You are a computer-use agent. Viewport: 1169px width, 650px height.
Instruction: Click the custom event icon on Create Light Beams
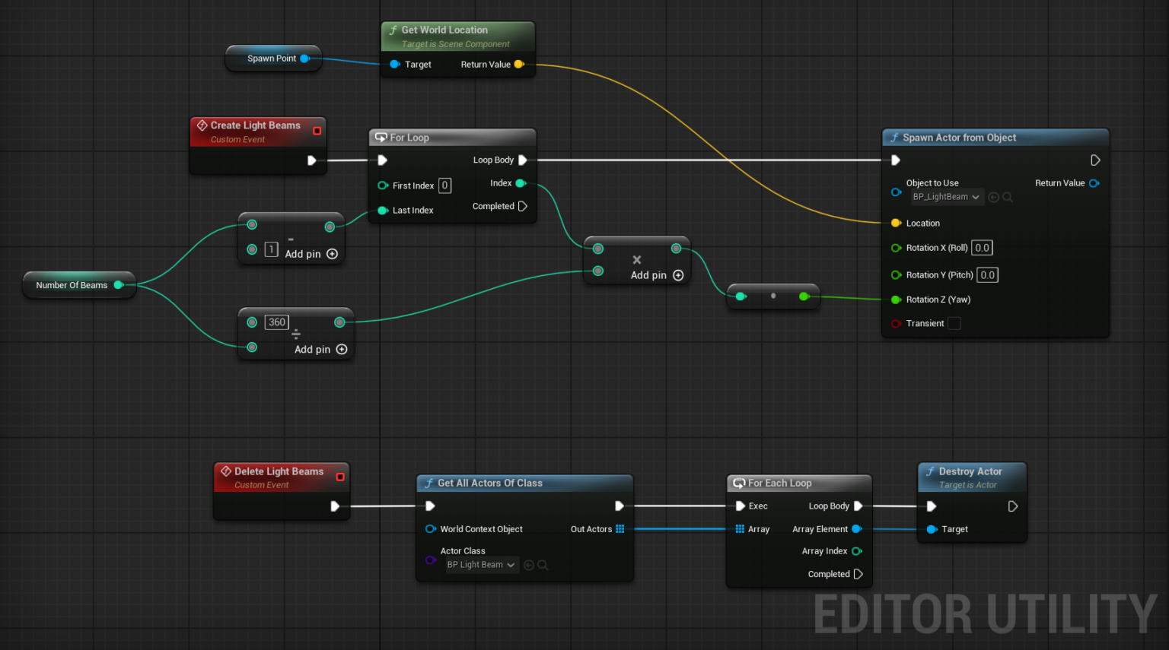tap(202, 125)
